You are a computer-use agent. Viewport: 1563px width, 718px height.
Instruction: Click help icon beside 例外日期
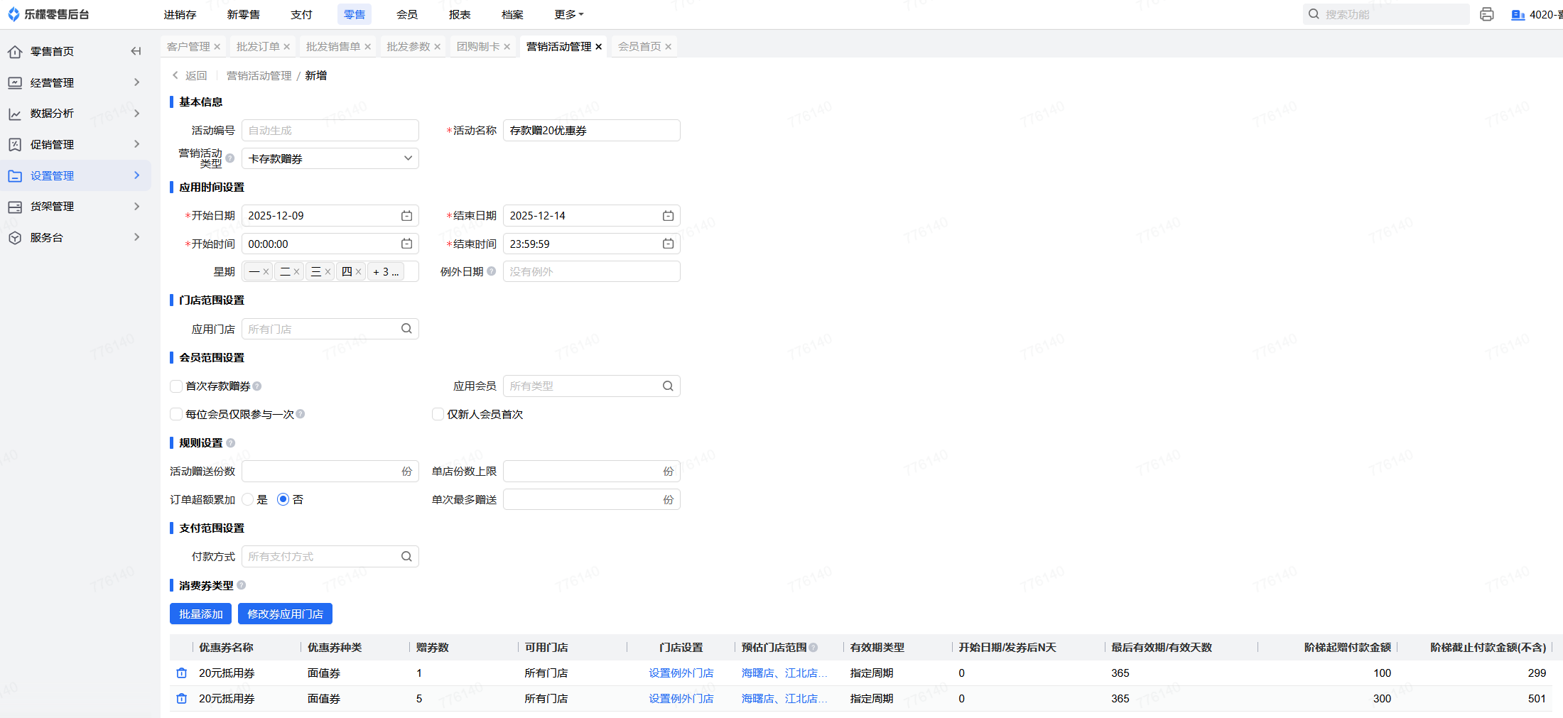[491, 271]
